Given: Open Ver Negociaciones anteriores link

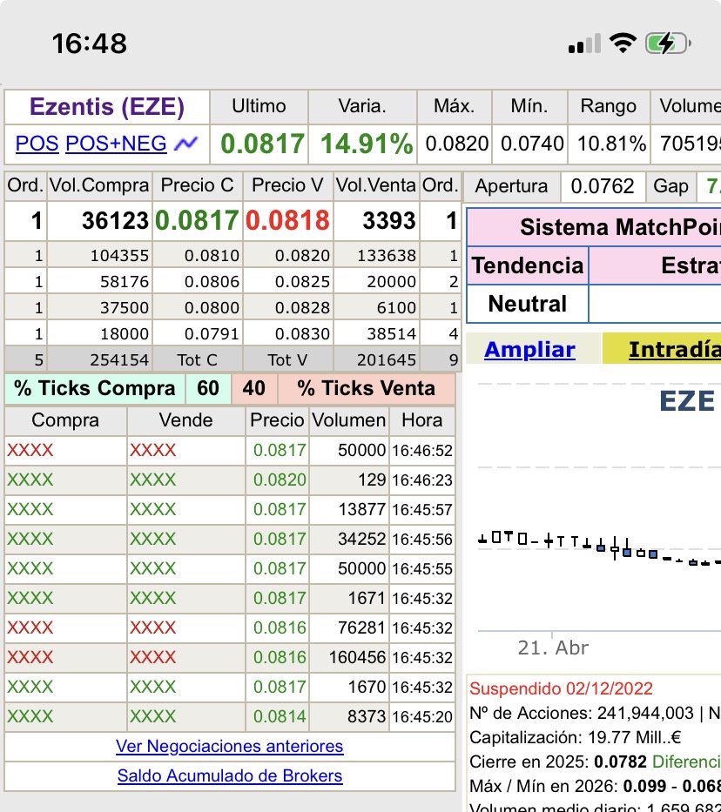Looking at the screenshot, I should pyautogui.click(x=229, y=747).
